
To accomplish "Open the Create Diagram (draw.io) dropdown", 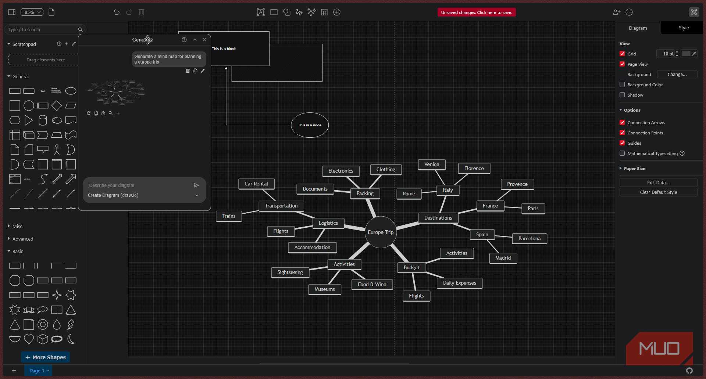I will [144, 195].
